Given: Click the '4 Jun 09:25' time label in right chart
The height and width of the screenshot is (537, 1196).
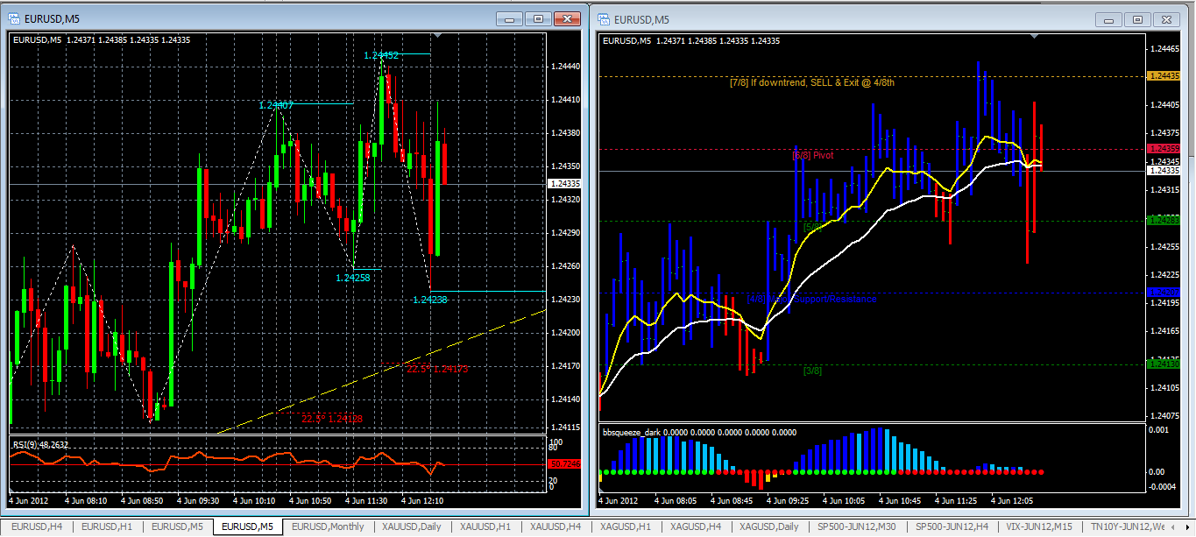Looking at the screenshot, I should 789,502.
